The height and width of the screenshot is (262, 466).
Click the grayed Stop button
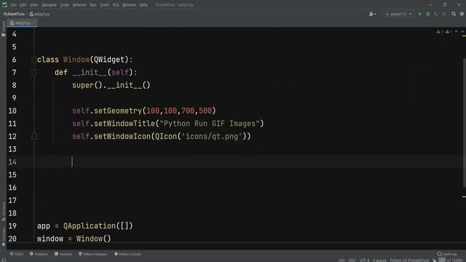pyautogui.click(x=444, y=14)
